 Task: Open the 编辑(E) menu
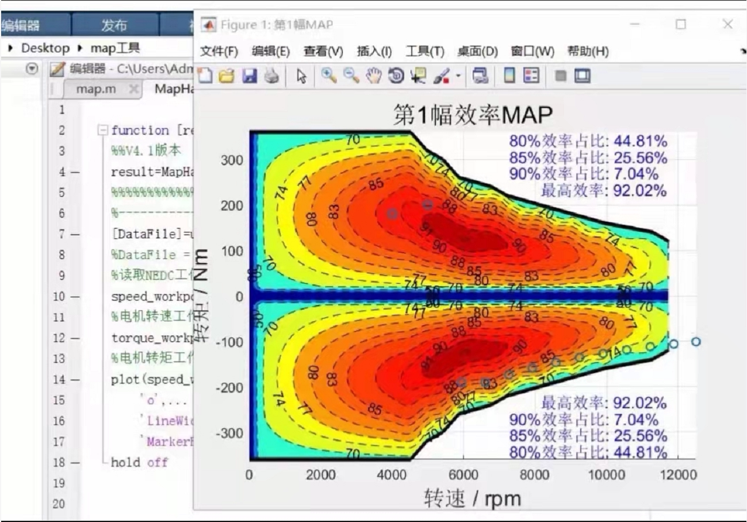pyautogui.click(x=271, y=52)
